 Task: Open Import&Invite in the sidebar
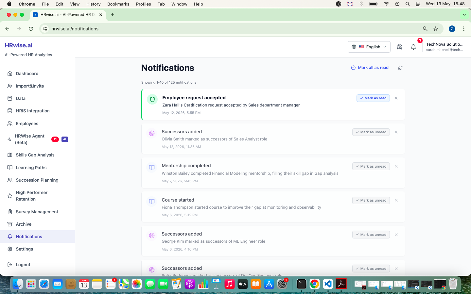[37, 86]
